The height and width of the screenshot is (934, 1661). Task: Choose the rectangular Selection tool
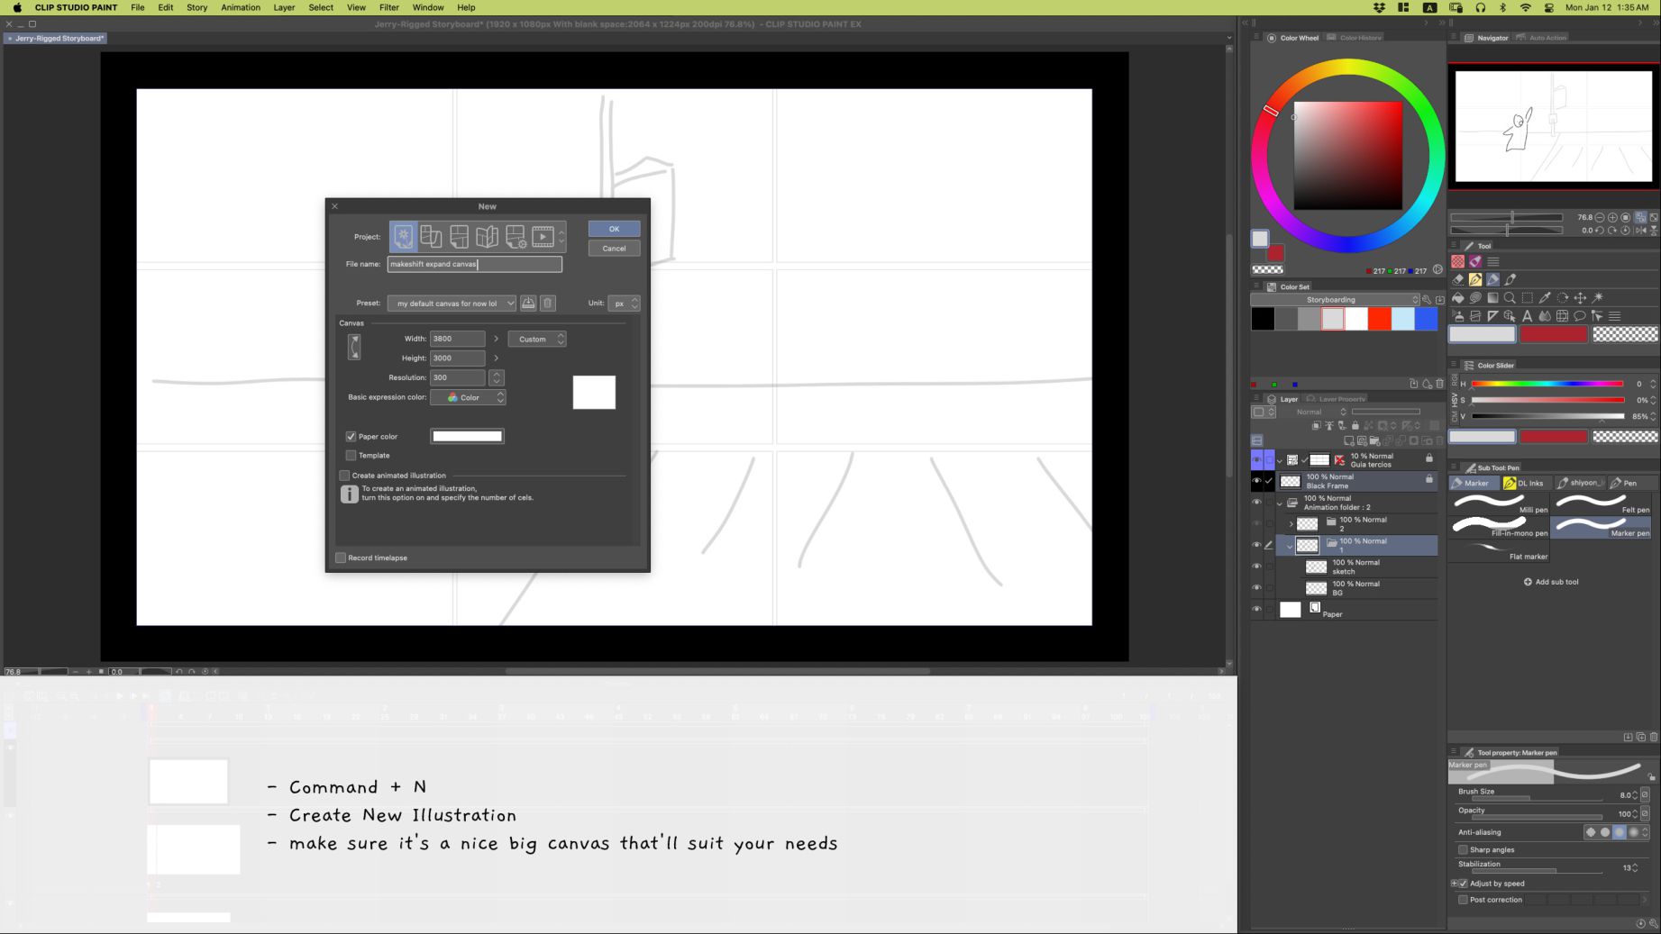point(1528,297)
